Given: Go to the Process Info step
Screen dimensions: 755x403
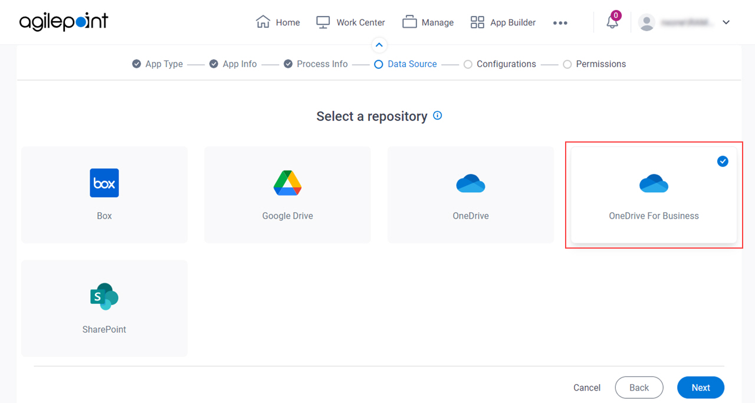Looking at the screenshot, I should point(316,64).
